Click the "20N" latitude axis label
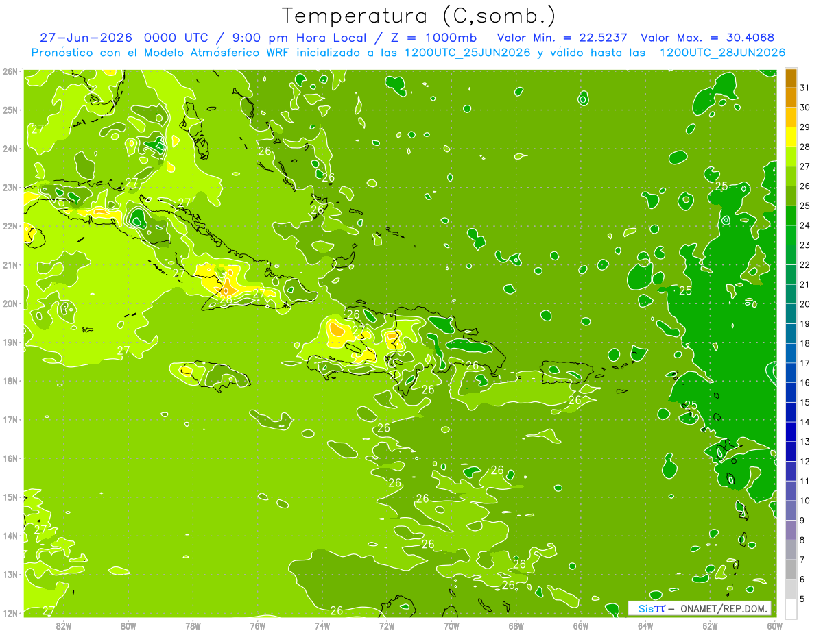This screenshot has height=635, width=823. [x=10, y=303]
